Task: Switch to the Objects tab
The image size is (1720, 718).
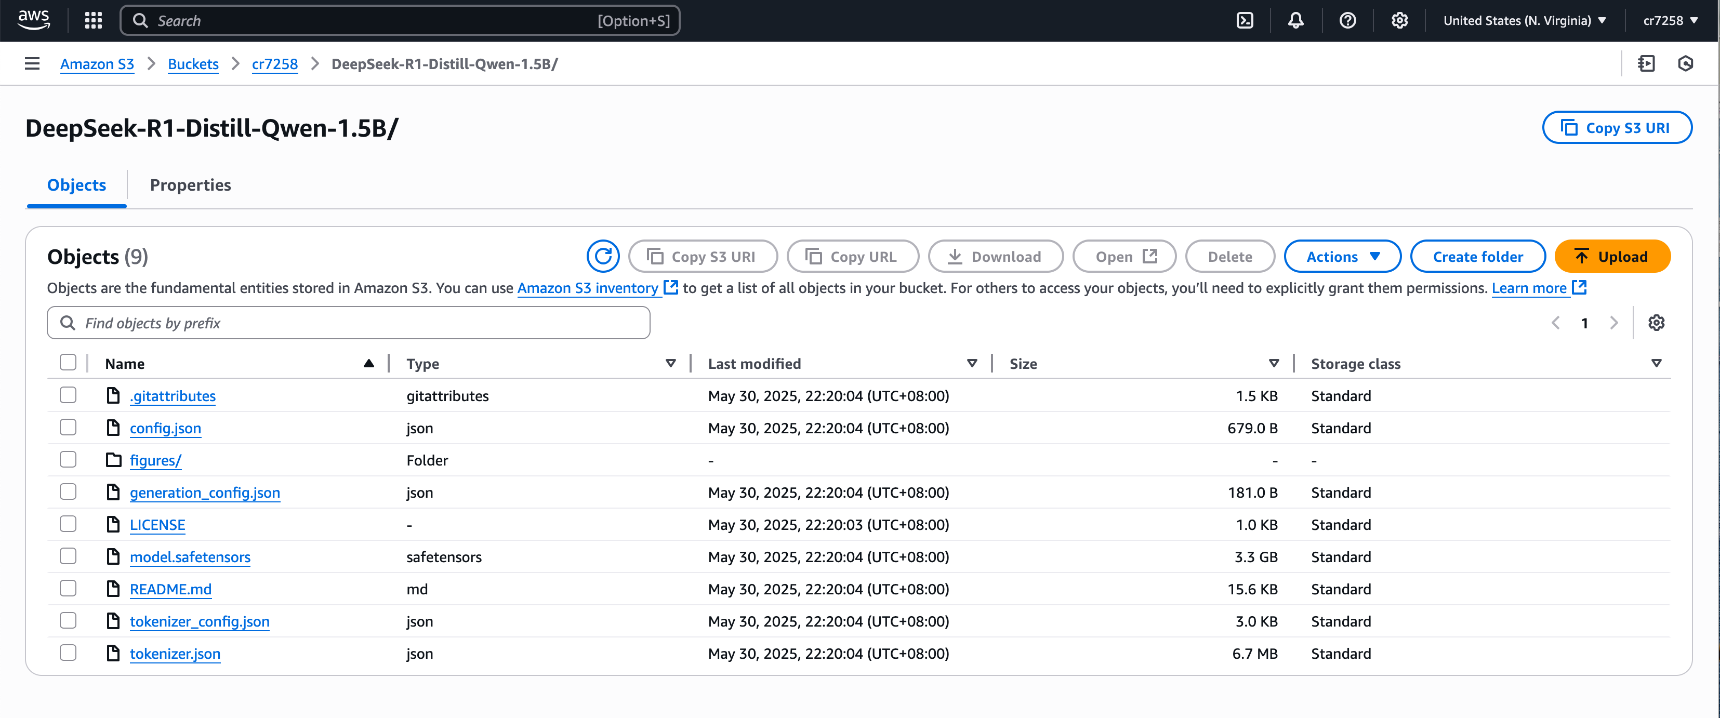Action: pos(76,185)
